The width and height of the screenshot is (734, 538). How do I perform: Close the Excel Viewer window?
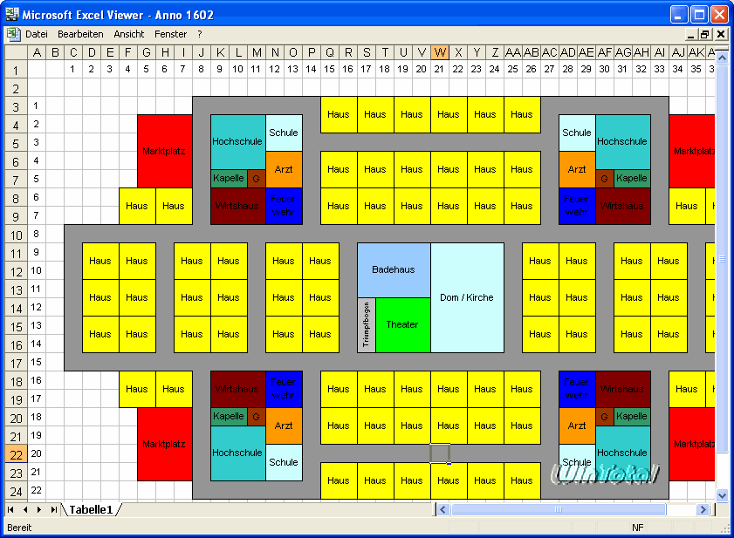tap(719, 15)
